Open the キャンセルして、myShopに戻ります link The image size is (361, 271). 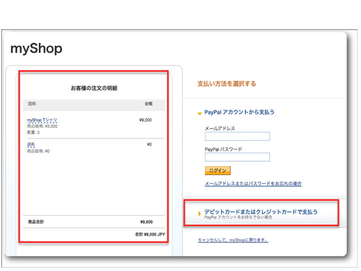pyautogui.click(x=233, y=240)
